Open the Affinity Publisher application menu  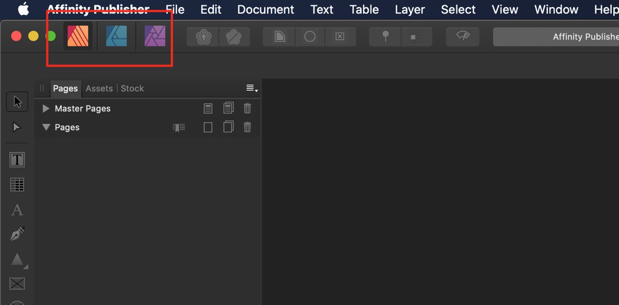(98, 9)
